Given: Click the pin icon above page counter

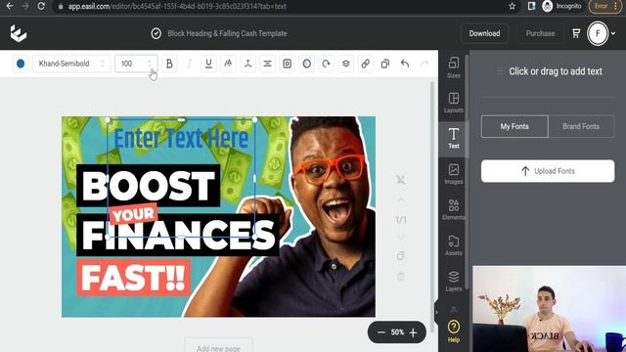Looking at the screenshot, I should point(401,180).
